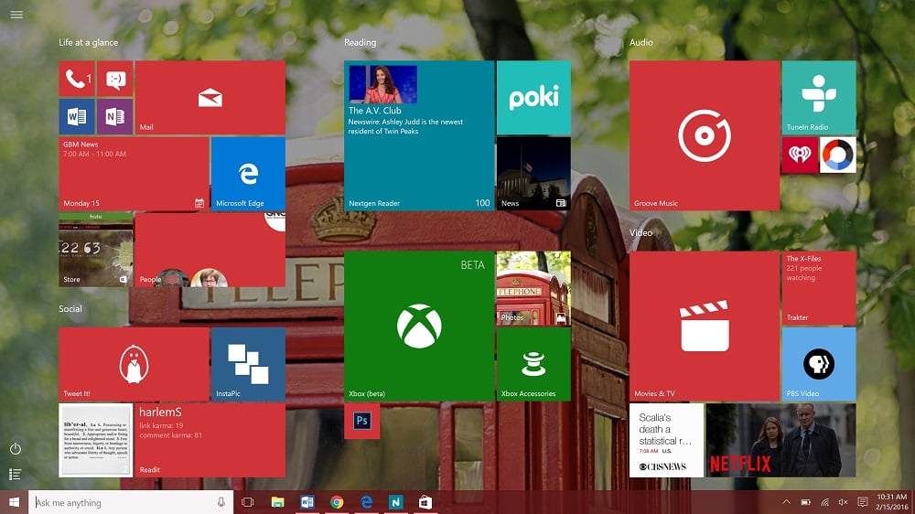
Task: Launch the Xbox (beta) tile
Action: point(419,327)
